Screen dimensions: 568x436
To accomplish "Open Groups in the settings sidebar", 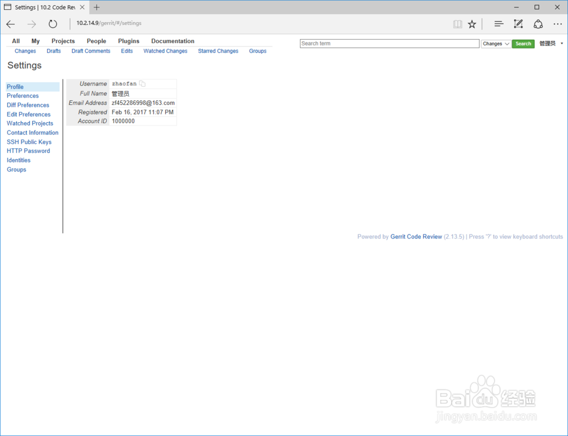I will [x=16, y=170].
